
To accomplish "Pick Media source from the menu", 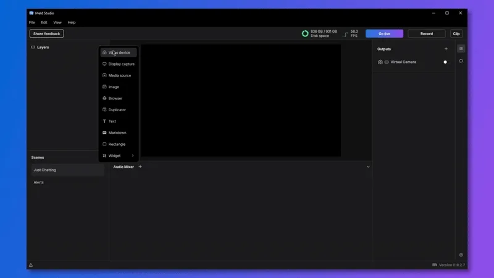I will click(119, 75).
